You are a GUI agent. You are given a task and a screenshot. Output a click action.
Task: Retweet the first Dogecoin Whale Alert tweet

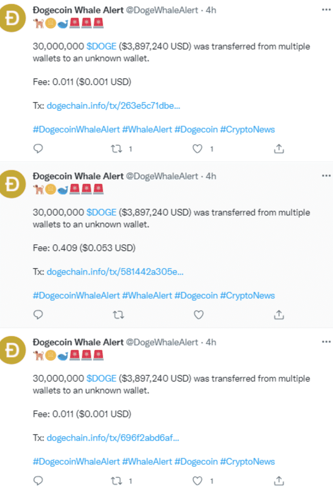(x=116, y=149)
